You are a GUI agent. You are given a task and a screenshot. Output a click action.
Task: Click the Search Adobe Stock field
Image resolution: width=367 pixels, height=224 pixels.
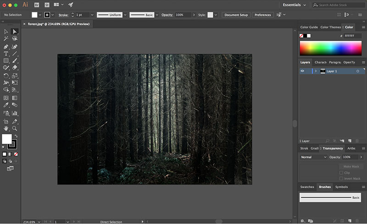point(339,5)
